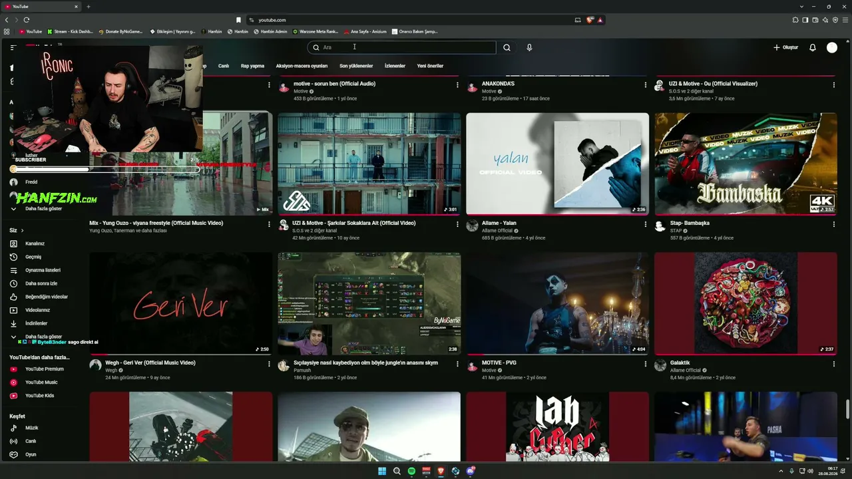Open options for UZI & Motive - Ou

[x=833, y=85]
